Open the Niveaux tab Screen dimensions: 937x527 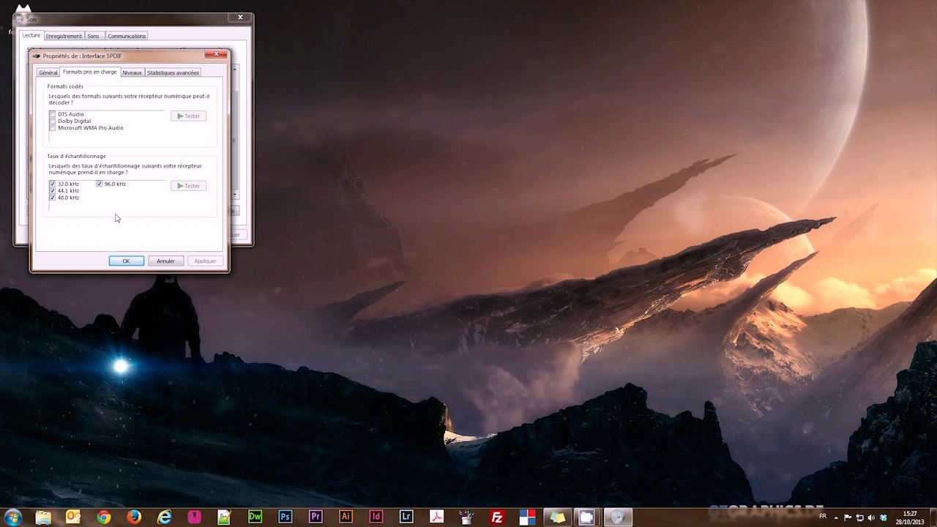coord(132,72)
